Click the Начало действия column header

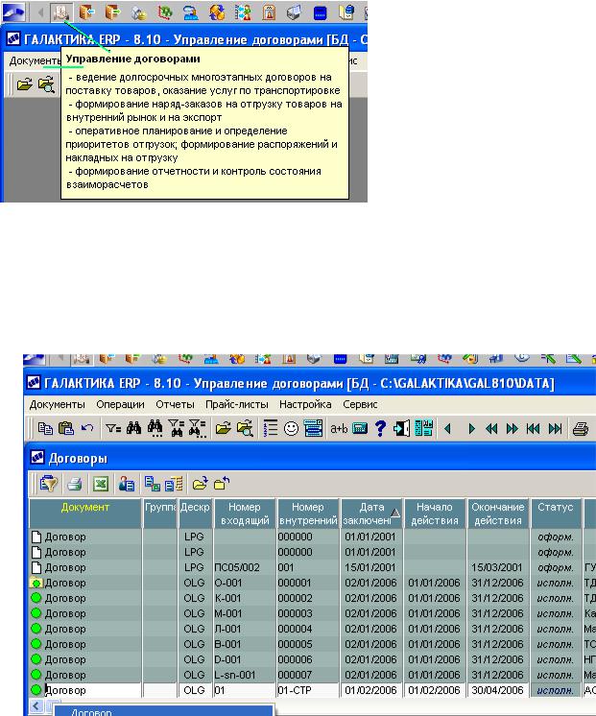click(435, 513)
